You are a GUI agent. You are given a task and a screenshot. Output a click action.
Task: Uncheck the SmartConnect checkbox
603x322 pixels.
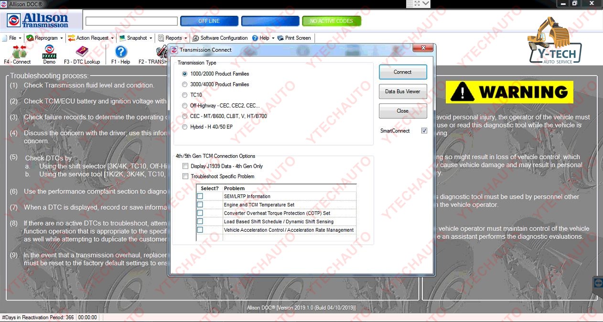coord(424,130)
